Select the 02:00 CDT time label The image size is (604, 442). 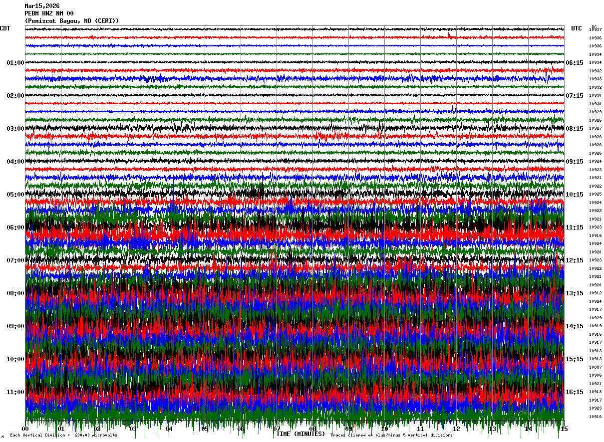(15, 96)
